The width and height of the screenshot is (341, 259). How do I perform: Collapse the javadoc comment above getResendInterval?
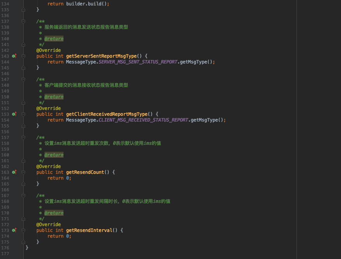click(22, 196)
